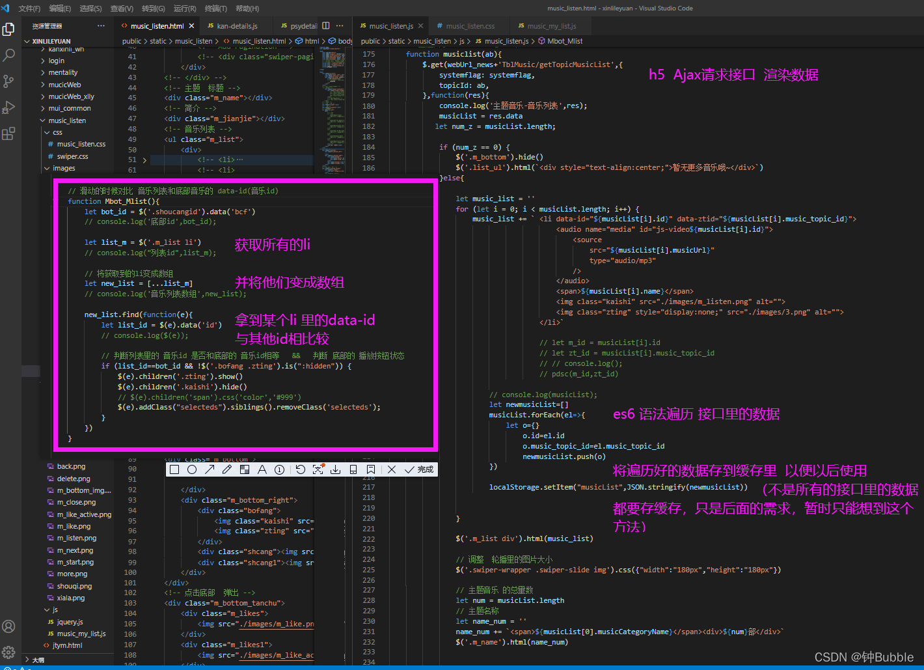Screen dimensions: 924x670
Task: Open back.png in explorer
Action: (71, 466)
